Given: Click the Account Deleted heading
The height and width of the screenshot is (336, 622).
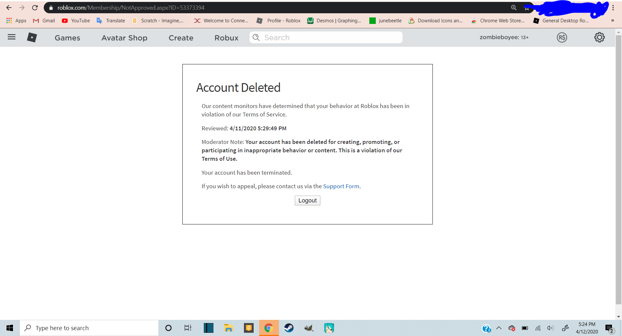Looking at the screenshot, I should pos(238,88).
